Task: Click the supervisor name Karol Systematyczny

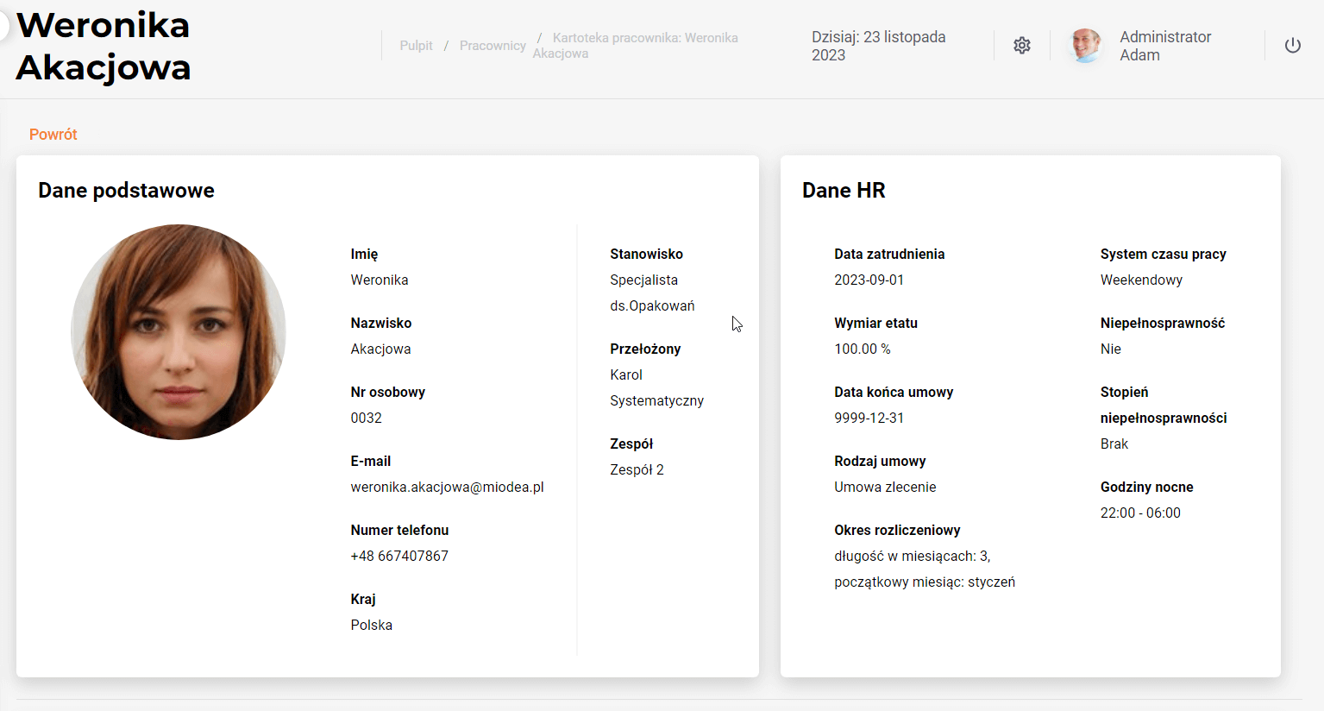Action: (656, 387)
